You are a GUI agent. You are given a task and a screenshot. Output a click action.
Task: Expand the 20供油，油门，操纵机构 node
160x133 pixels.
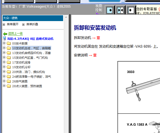pos(4,72)
